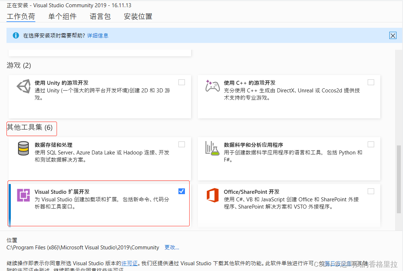
Task: Click the blue info icon in banner
Action: point(15,35)
